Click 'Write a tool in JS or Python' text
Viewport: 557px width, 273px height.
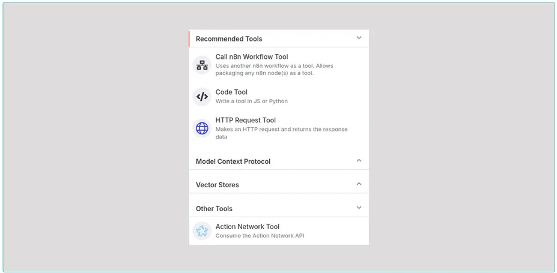pos(252,101)
